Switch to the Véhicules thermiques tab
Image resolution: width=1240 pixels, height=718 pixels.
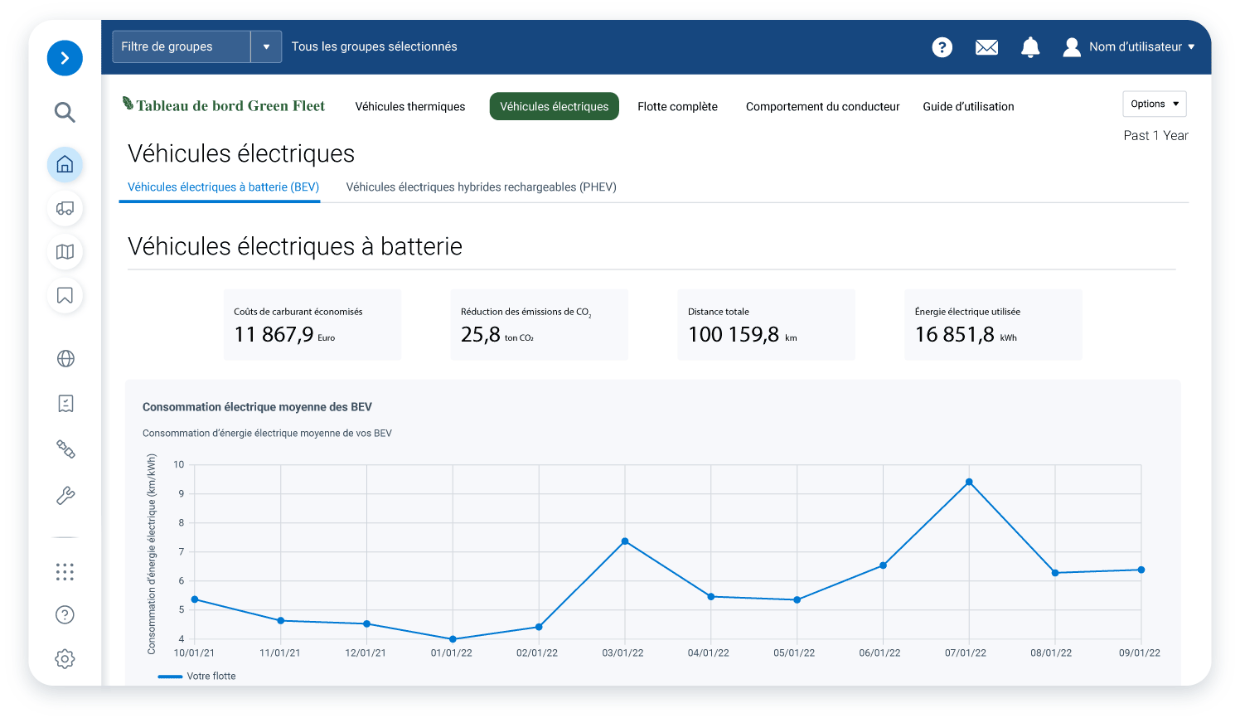(409, 106)
